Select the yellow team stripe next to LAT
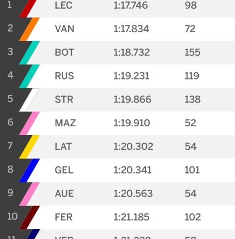 tap(29, 147)
